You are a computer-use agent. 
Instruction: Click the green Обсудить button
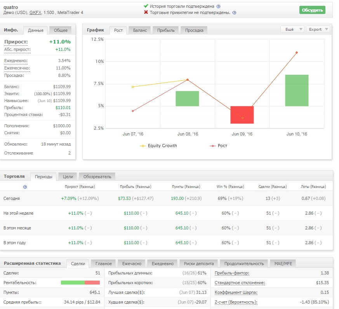click(312, 10)
